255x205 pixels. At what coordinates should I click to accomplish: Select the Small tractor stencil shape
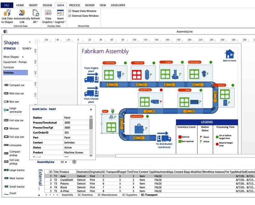(x=14, y=186)
